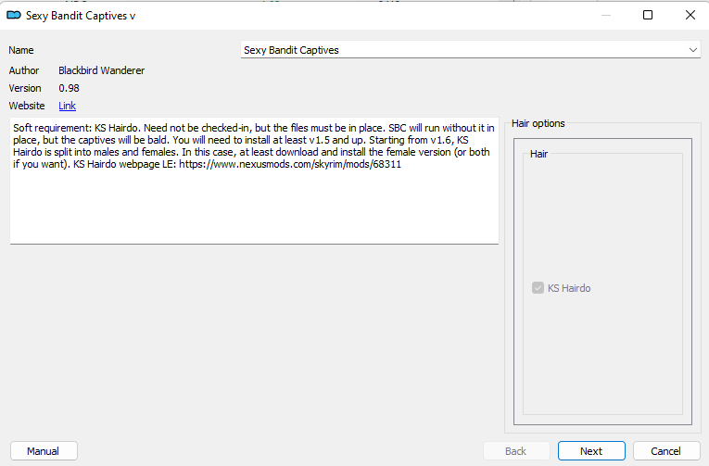Click the Blackbird Wanderer author text
This screenshot has width=709, height=466.
101,70
